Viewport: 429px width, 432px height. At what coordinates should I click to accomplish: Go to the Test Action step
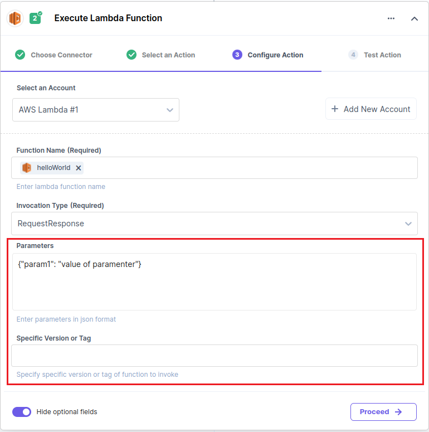pyautogui.click(x=375, y=55)
